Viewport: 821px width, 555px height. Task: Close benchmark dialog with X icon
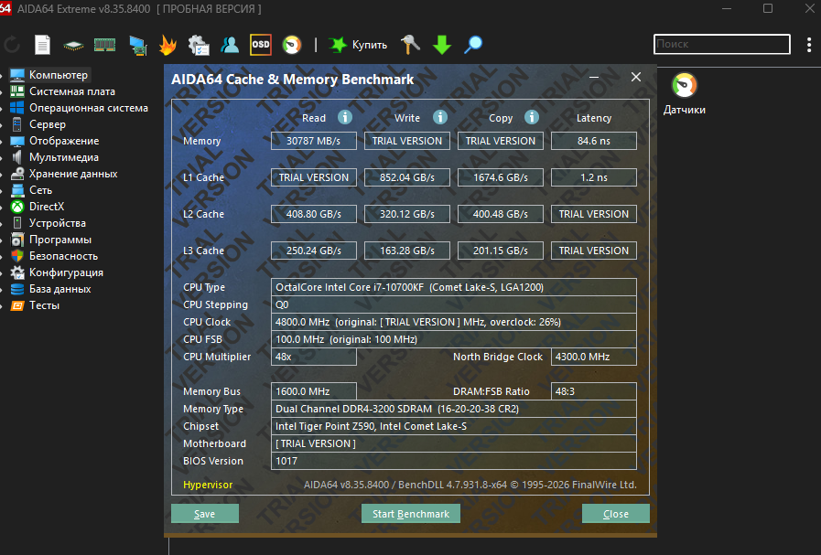[x=635, y=77]
